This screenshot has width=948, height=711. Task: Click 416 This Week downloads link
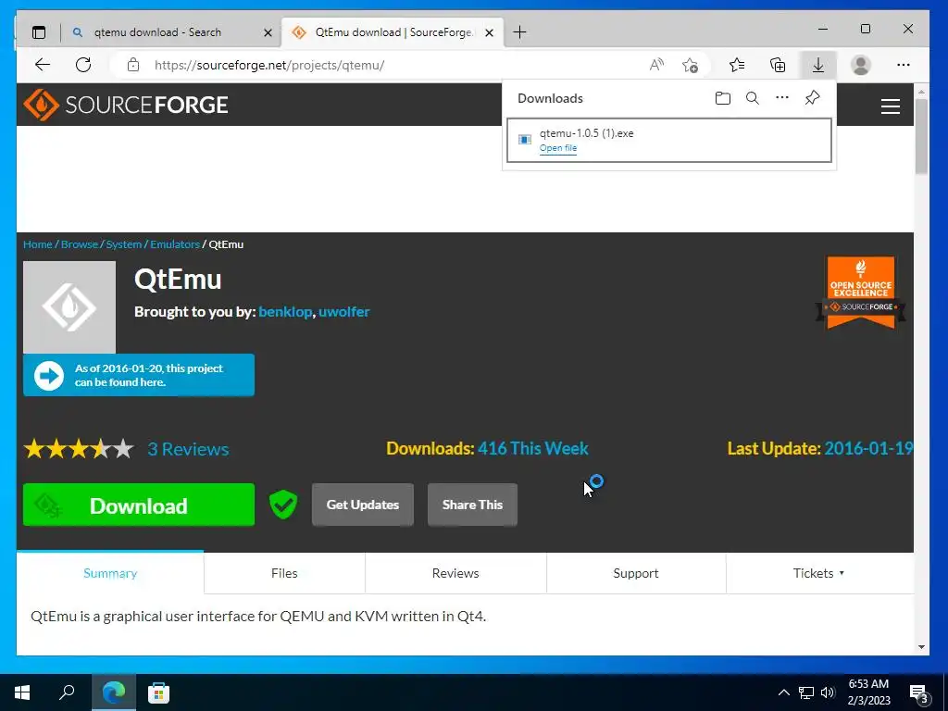[x=532, y=448]
